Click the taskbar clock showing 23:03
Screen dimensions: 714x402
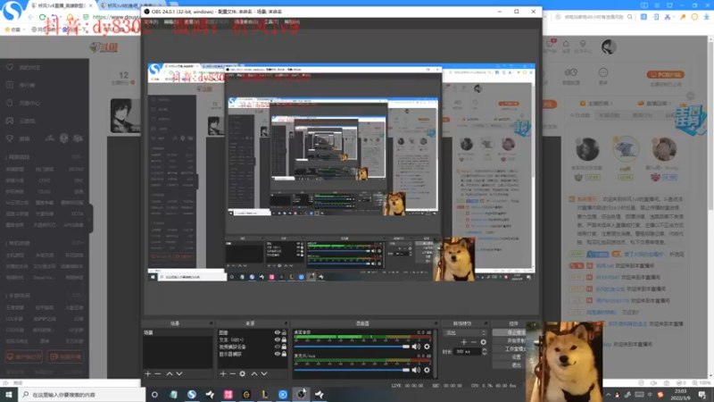[x=680, y=394]
